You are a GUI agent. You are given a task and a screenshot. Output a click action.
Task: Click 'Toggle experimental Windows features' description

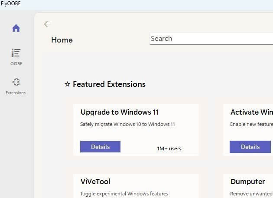coord(124,194)
